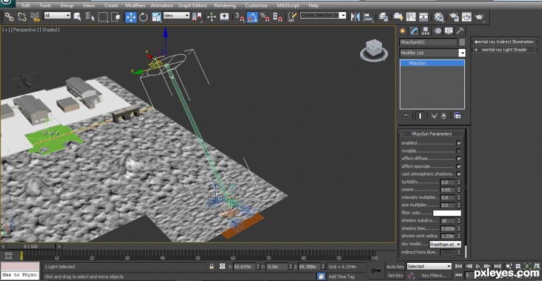
Task: Toggle the Percent Snap button
Action: (x=265, y=16)
